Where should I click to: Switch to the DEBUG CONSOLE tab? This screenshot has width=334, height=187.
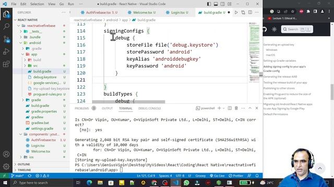tap(150, 109)
